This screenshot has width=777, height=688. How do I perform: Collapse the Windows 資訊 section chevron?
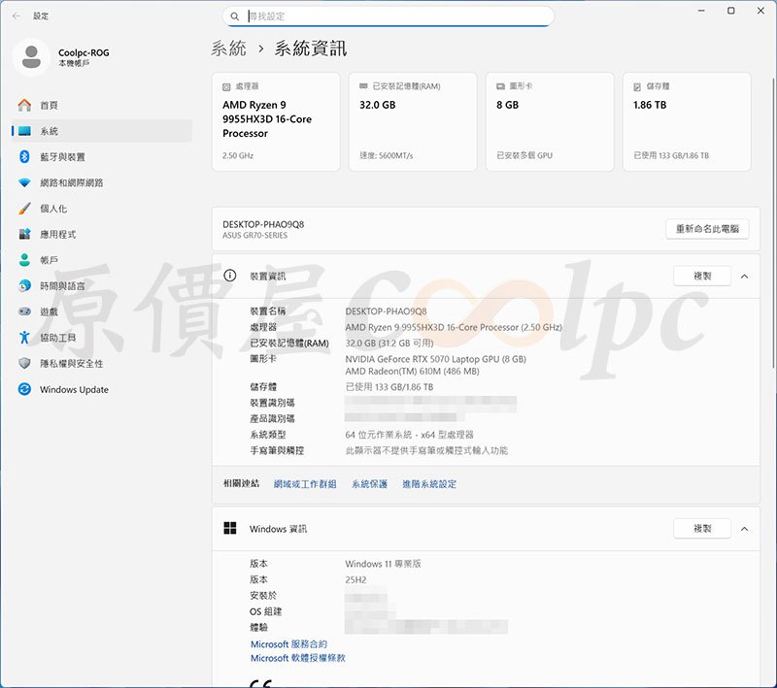[x=744, y=529]
